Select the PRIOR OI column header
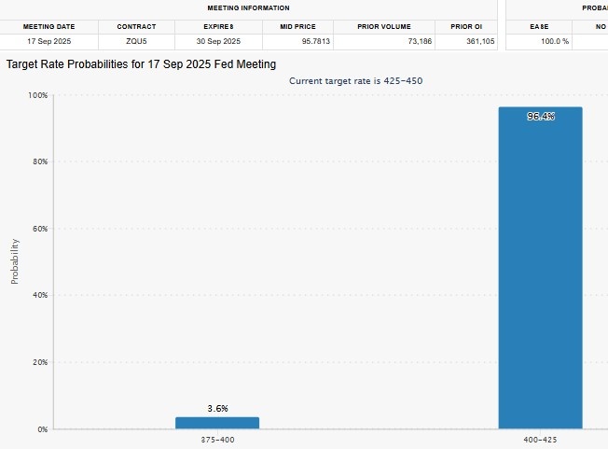The width and height of the screenshot is (608, 449). (x=466, y=27)
